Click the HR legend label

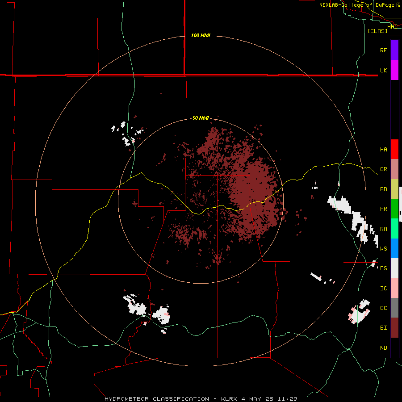point(383,209)
